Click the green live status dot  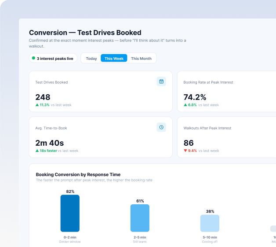point(33,58)
